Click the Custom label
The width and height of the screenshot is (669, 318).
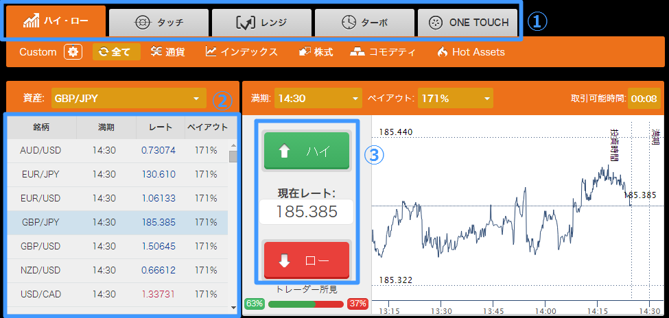pyautogui.click(x=38, y=52)
